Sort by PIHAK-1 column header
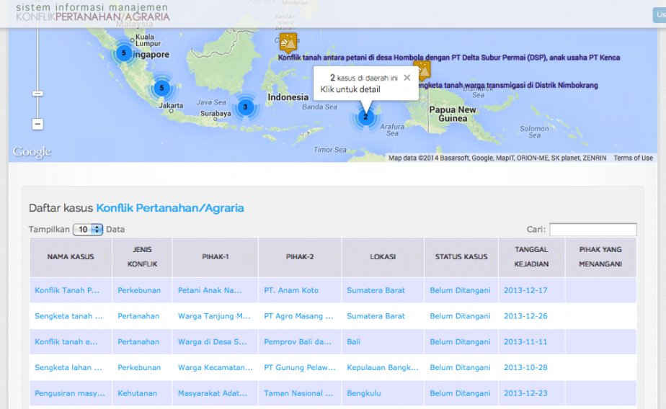 point(216,256)
